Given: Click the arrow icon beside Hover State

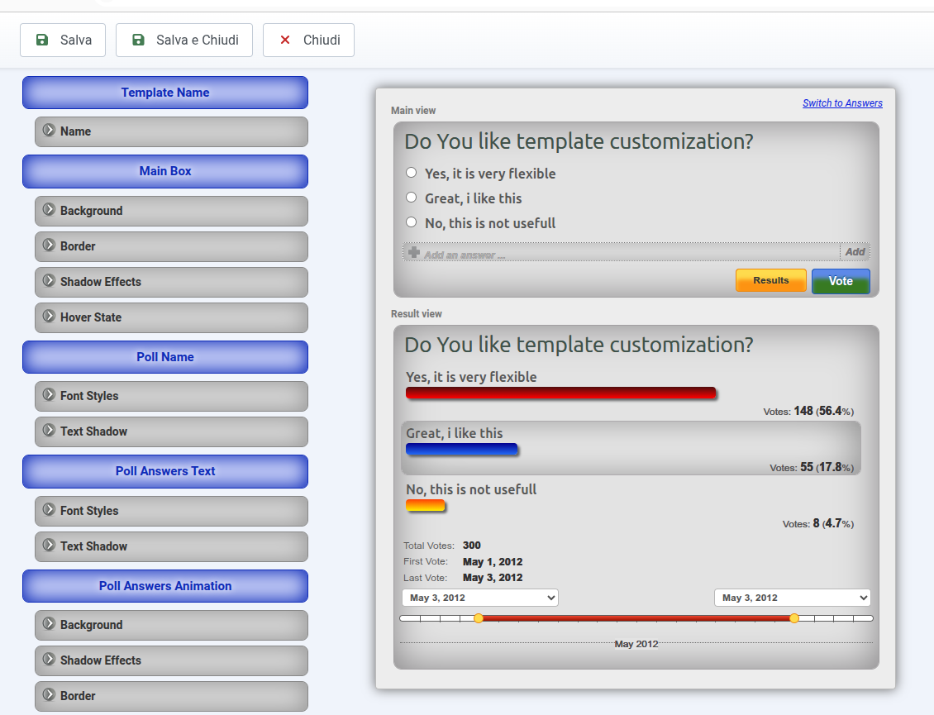Looking at the screenshot, I should pos(49,317).
